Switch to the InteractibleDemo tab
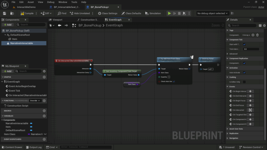 (26, 7)
